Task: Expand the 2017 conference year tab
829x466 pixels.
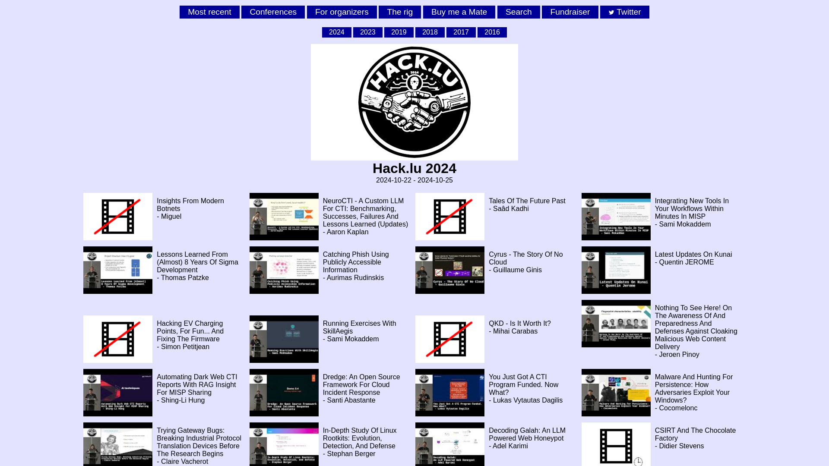Action: click(461, 32)
